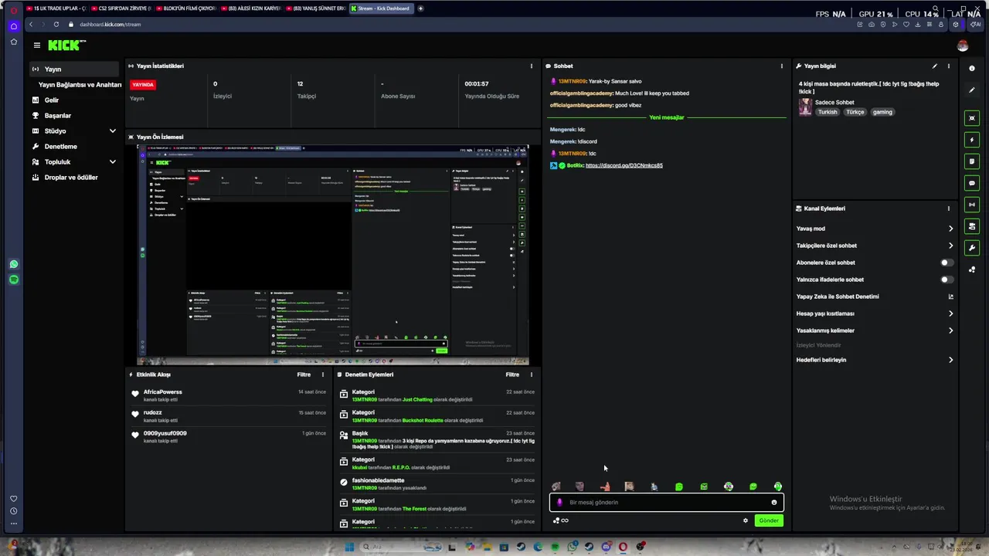Insert the bright green smiley emote

pyautogui.click(x=753, y=486)
